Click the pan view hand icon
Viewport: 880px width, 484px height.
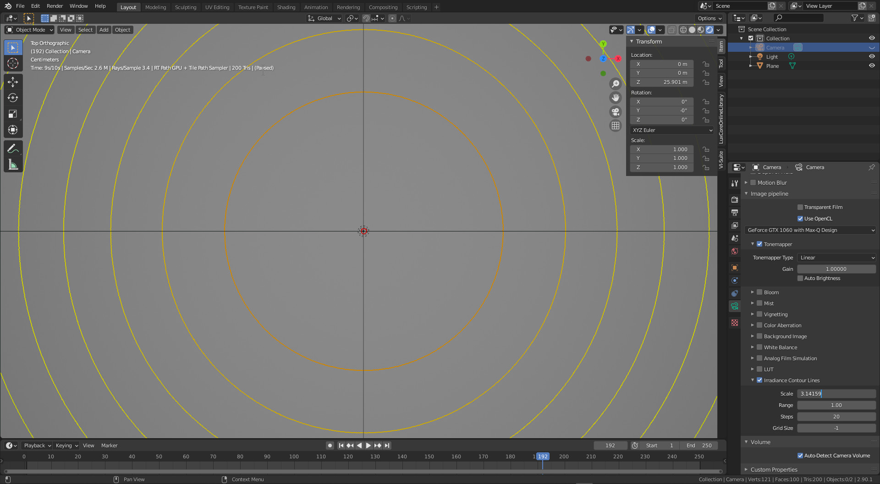pos(616,98)
